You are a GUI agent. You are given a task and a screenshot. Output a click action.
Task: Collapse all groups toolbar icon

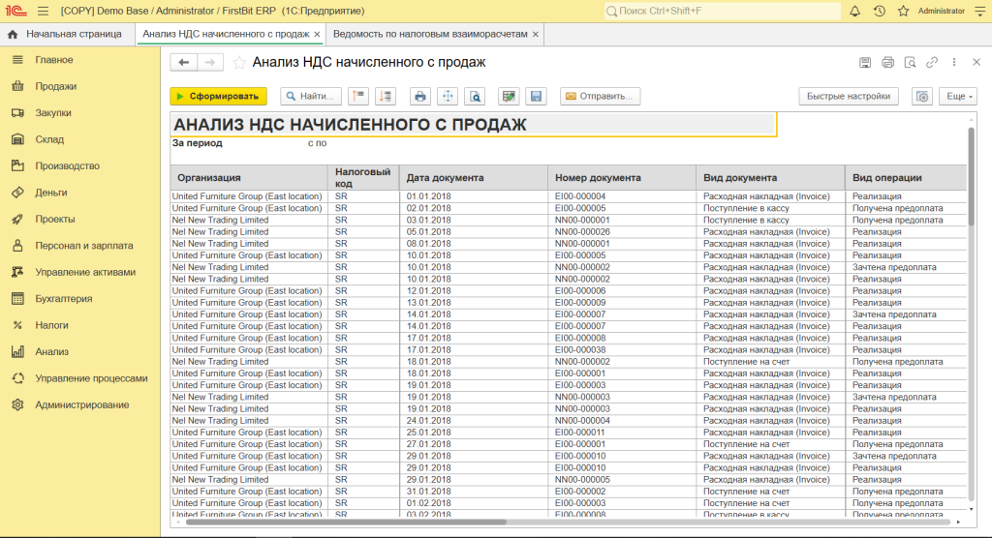tap(358, 96)
